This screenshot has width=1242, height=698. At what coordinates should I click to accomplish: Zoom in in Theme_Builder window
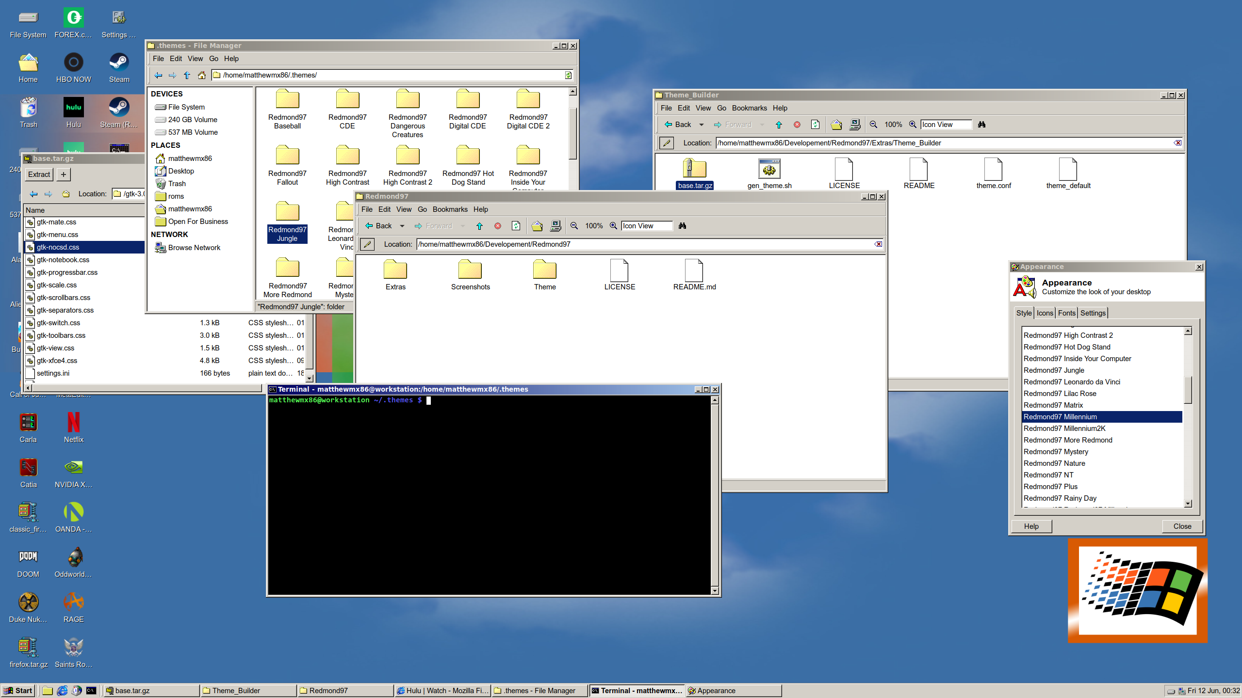click(913, 125)
